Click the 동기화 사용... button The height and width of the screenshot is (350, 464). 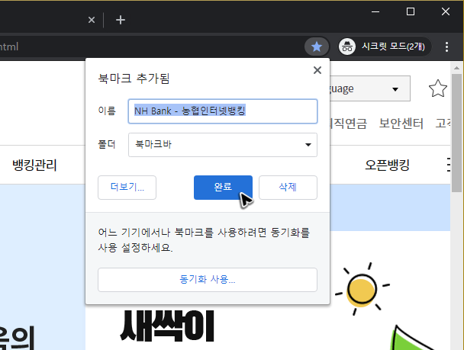(x=208, y=280)
